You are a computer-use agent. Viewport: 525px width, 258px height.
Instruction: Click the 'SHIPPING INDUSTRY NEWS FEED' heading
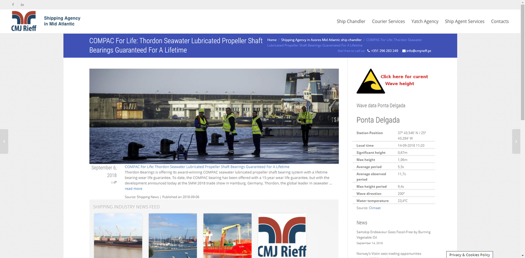pos(126,207)
